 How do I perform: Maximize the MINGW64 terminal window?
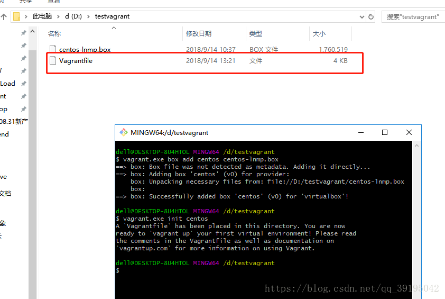click(385, 132)
